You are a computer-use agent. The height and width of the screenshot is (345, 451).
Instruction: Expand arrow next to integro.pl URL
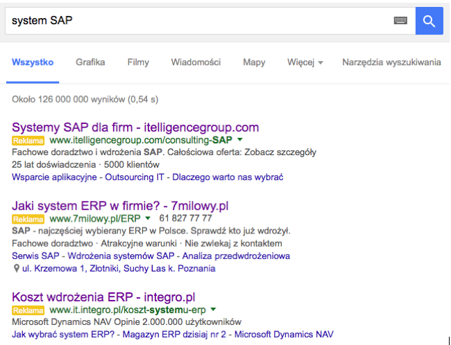(213, 310)
